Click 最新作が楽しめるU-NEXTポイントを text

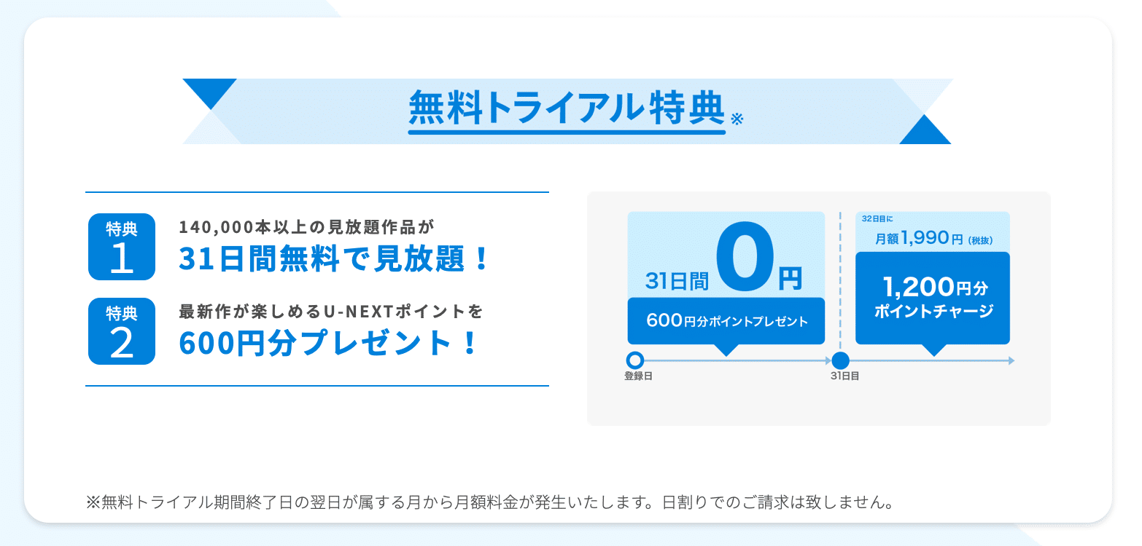click(331, 312)
